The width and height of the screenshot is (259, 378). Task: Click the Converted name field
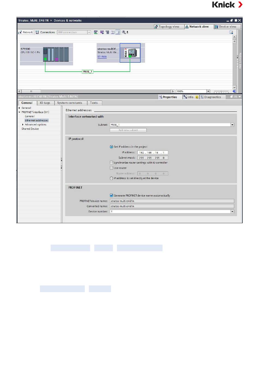(172, 206)
